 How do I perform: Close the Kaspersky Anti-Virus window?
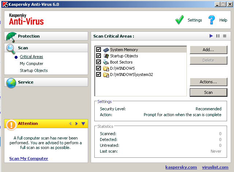[230, 4]
